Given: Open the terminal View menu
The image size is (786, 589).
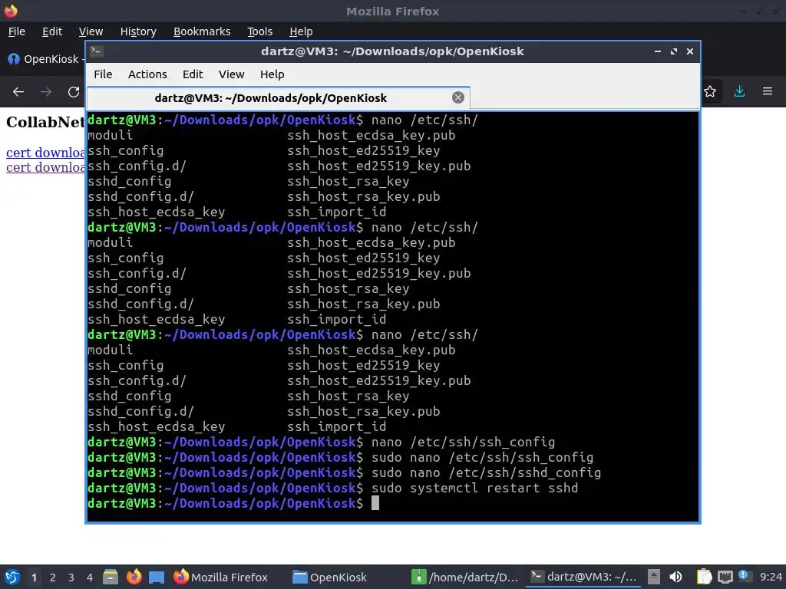Looking at the screenshot, I should point(231,74).
